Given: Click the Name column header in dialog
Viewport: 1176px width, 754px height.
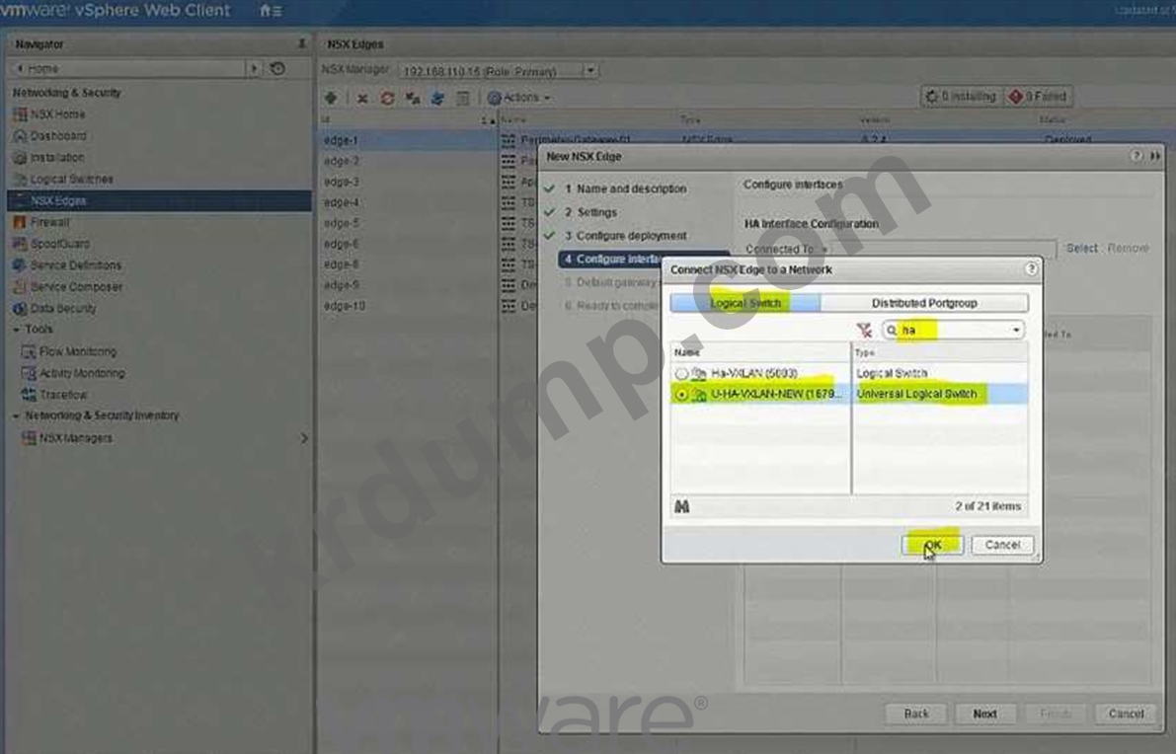Looking at the screenshot, I should pyautogui.click(x=760, y=351).
